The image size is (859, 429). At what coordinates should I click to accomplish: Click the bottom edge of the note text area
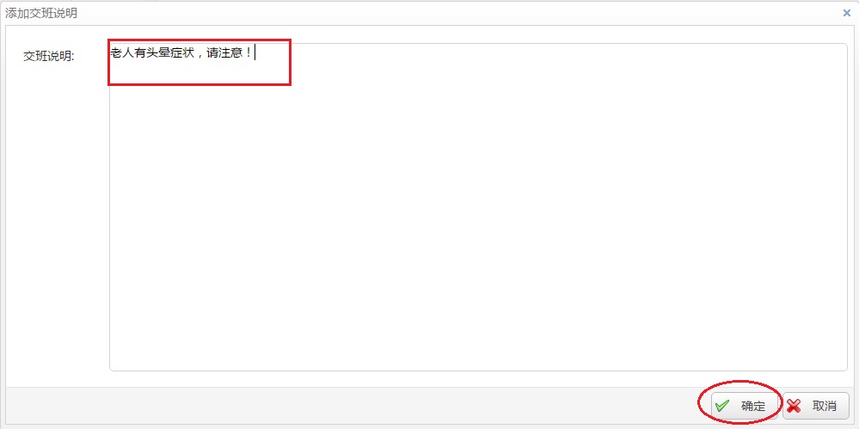[478, 371]
